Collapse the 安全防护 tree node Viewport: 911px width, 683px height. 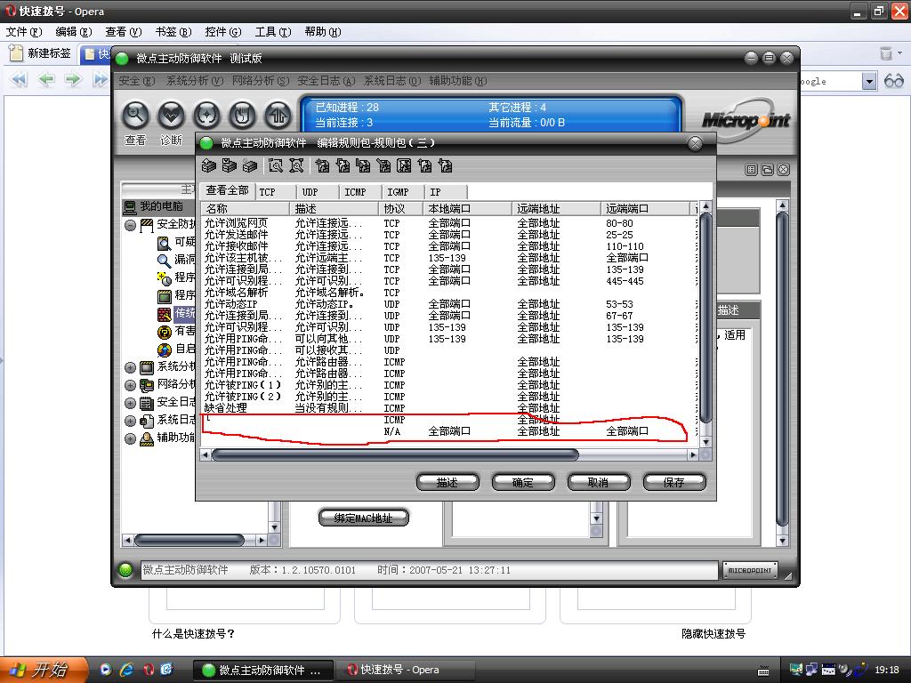click(130, 225)
